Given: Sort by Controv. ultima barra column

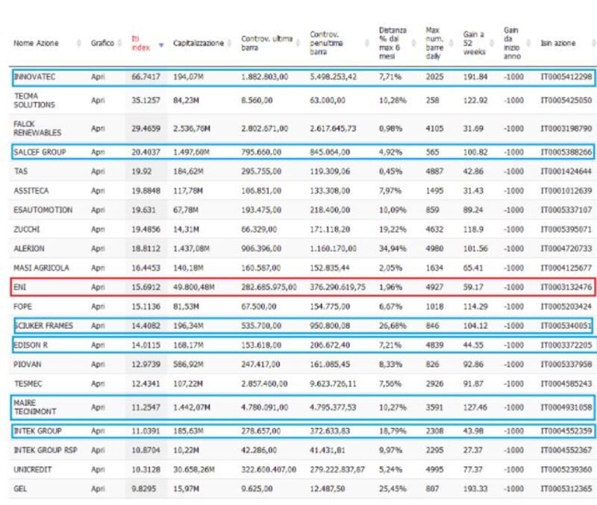Looking at the screenshot, I should [298, 43].
